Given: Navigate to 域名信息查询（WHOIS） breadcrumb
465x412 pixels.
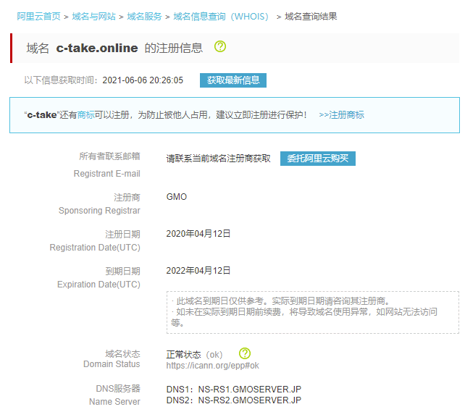Looking at the screenshot, I should point(221,16).
